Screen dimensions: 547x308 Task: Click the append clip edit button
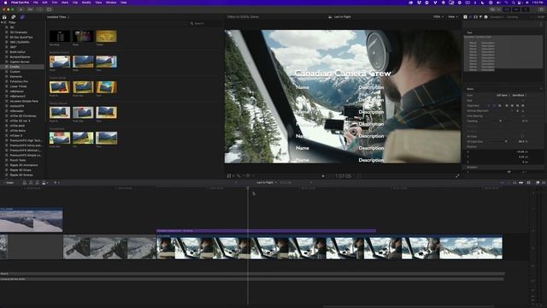tap(37, 182)
